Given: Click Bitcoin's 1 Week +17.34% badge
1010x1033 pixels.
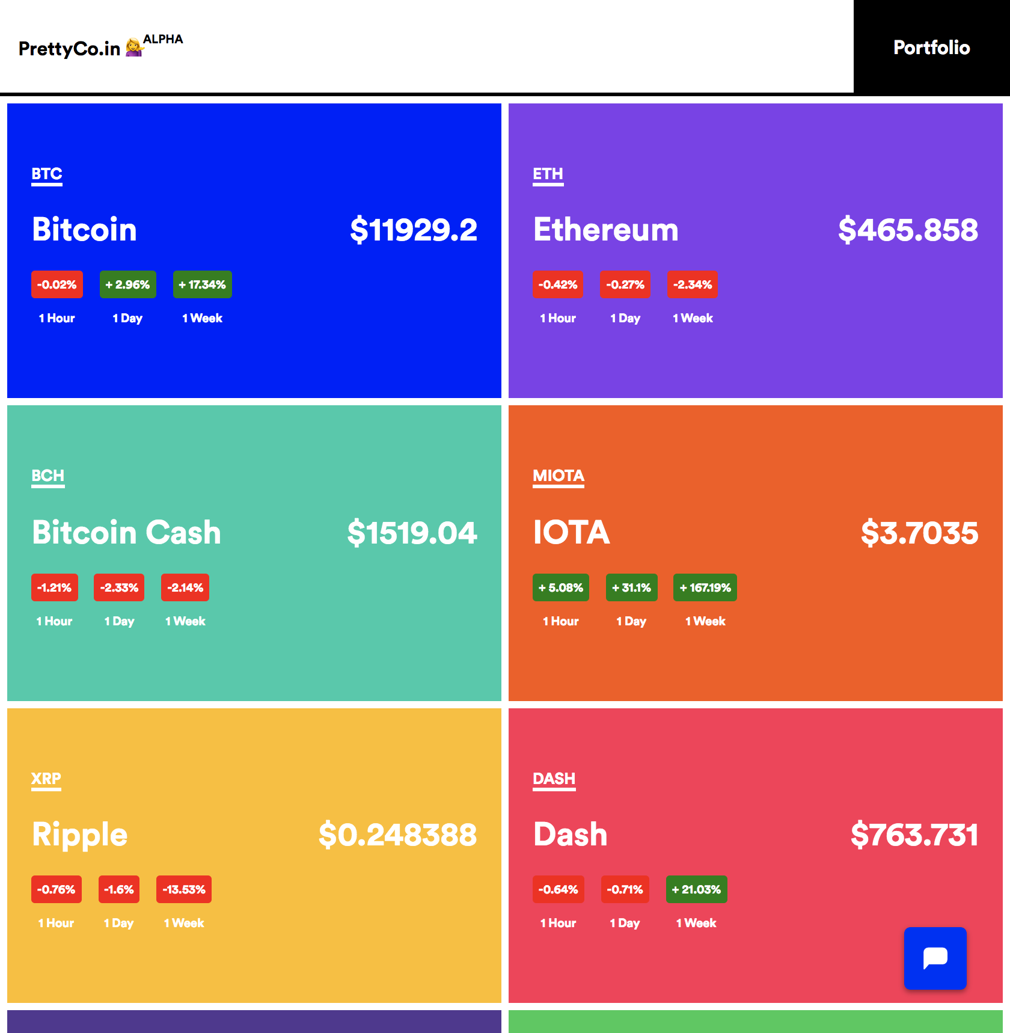Looking at the screenshot, I should [203, 284].
